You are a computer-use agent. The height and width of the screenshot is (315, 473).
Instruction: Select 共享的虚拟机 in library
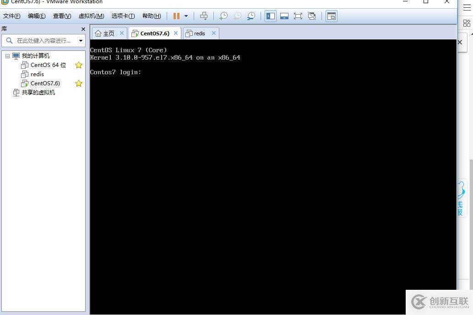38,93
